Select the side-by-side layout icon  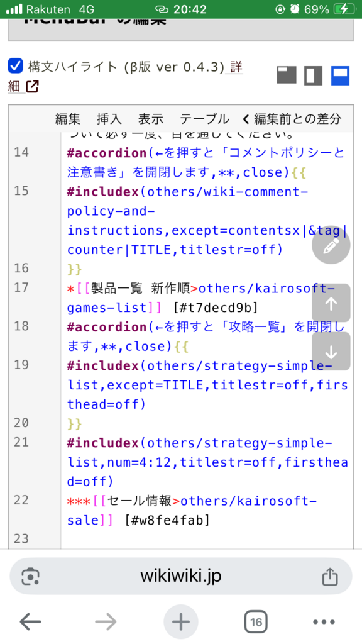tap(313, 75)
